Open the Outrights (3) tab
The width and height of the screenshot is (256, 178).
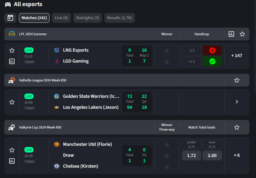tap(87, 18)
